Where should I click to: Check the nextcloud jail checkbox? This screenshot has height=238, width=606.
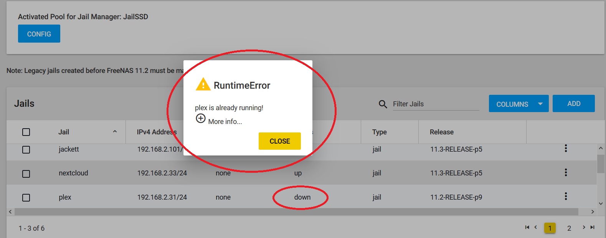[x=26, y=174]
